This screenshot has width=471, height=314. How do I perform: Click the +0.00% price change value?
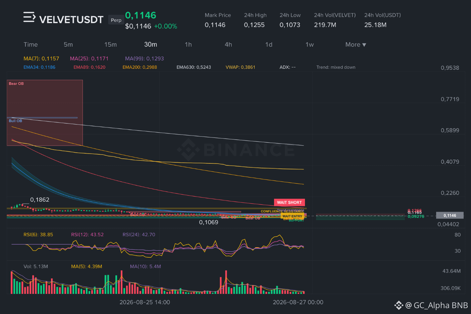coord(165,26)
